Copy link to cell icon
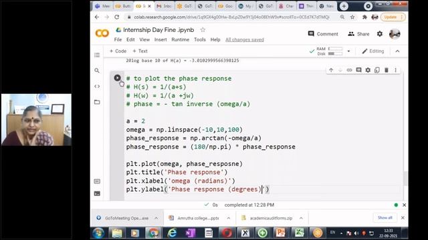 tap(349, 70)
